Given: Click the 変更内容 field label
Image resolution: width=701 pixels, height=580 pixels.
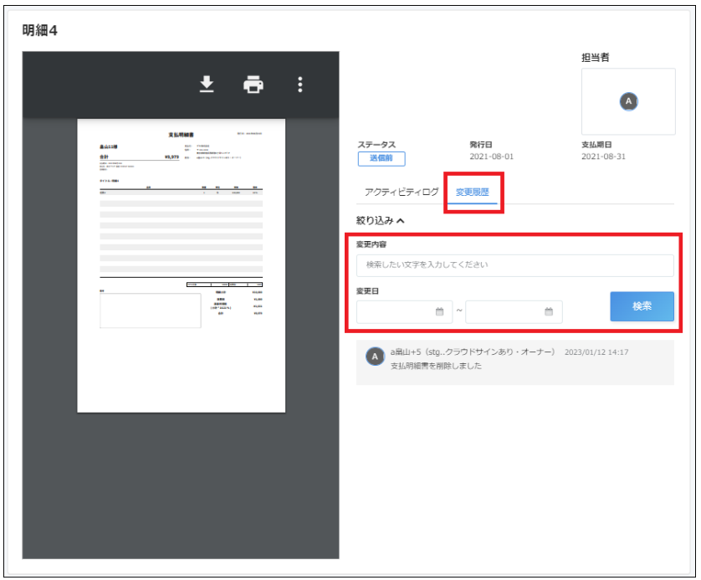Looking at the screenshot, I should 371,244.
